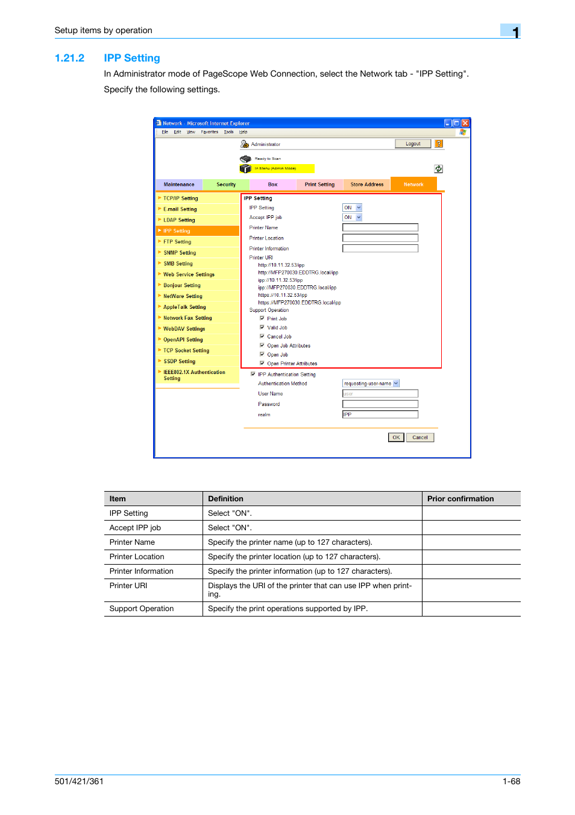
Task: Open the Favorites menu
Action: point(210,132)
